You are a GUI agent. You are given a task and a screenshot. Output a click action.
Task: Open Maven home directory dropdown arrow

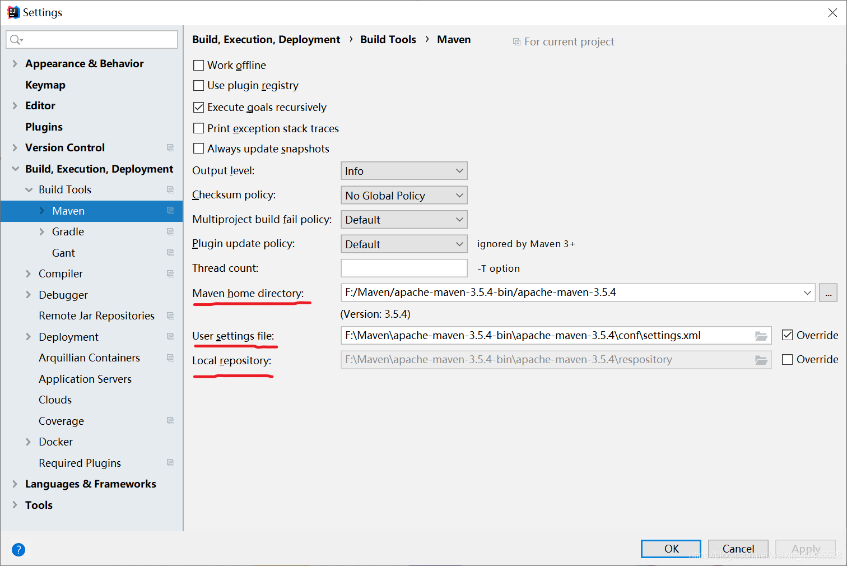[x=807, y=293]
